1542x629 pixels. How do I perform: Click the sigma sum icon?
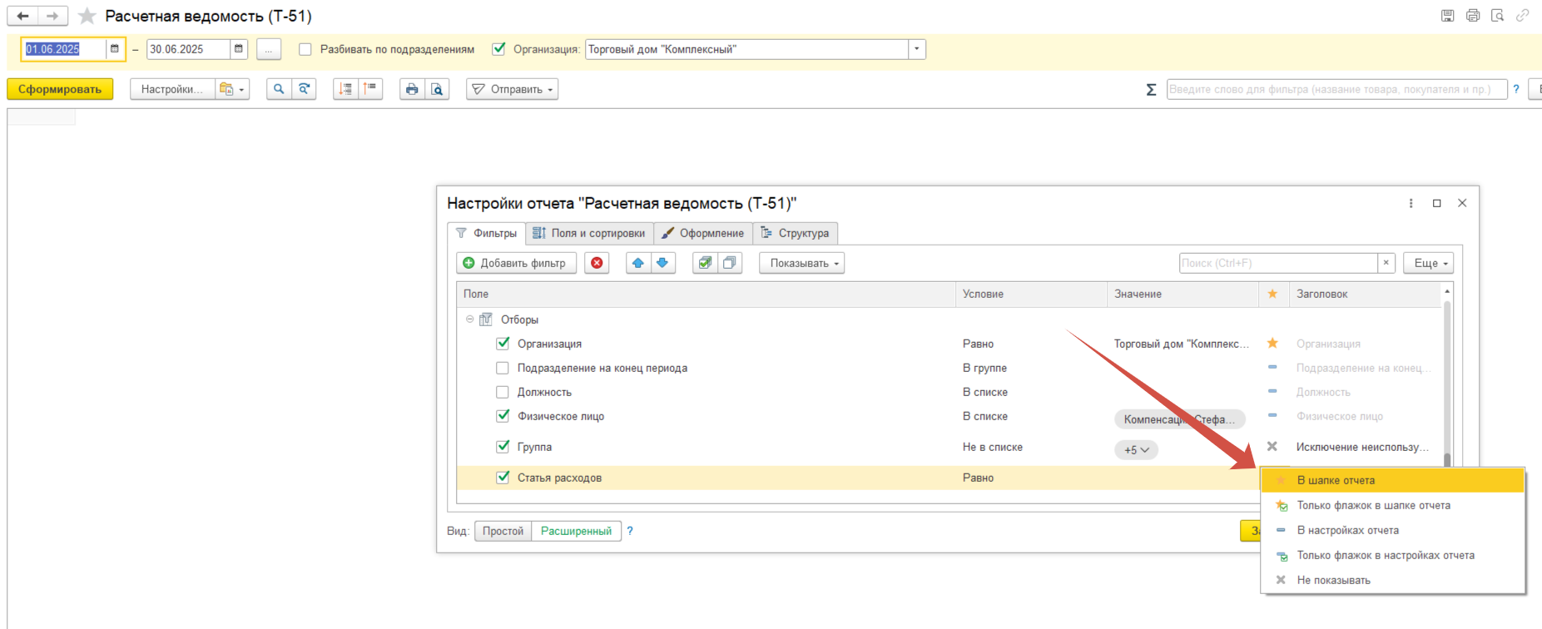[1151, 89]
